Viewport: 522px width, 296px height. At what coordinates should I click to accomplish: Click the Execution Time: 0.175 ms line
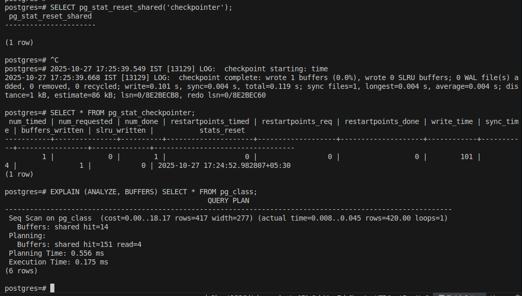click(x=59, y=262)
